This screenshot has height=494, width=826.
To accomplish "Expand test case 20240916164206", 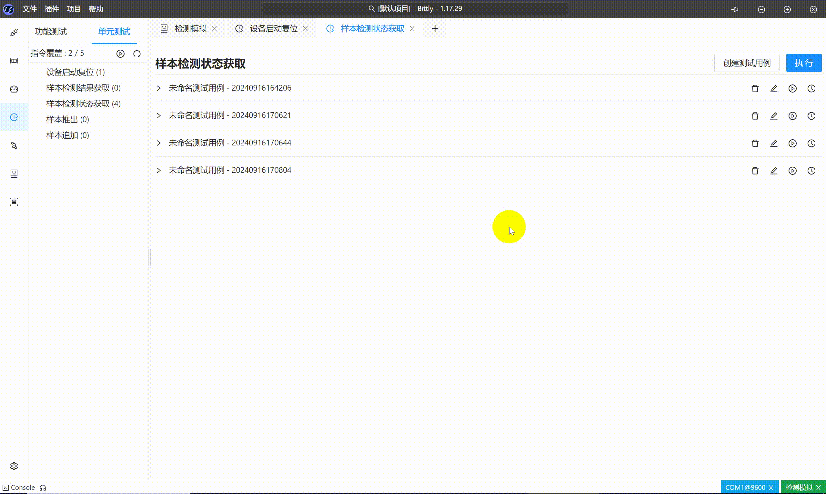I will [158, 88].
